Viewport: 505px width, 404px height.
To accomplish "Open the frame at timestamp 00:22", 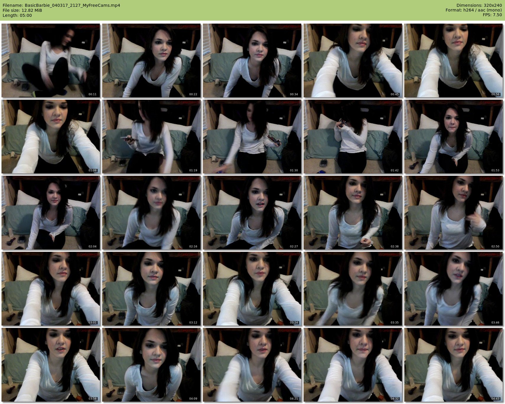I will 151,60.
